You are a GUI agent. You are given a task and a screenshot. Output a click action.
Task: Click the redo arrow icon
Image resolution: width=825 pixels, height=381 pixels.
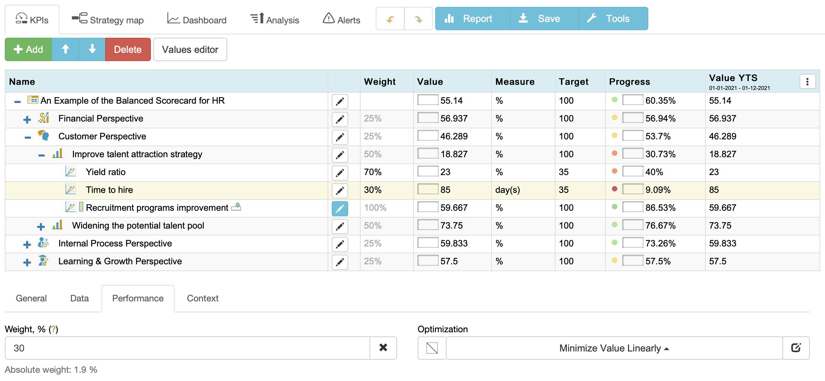pyautogui.click(x=418, y=19)
